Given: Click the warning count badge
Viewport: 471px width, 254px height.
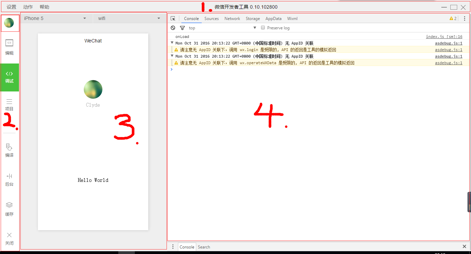Looking at the screenshot, I should click(x=453, y=19).
